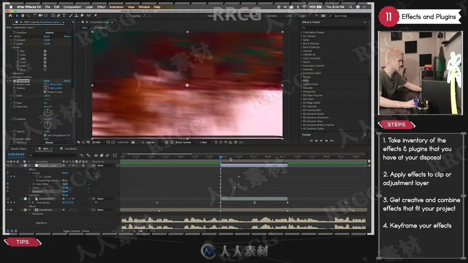
Task: Select the Pen tool
Action: click(x=59, y=16)
